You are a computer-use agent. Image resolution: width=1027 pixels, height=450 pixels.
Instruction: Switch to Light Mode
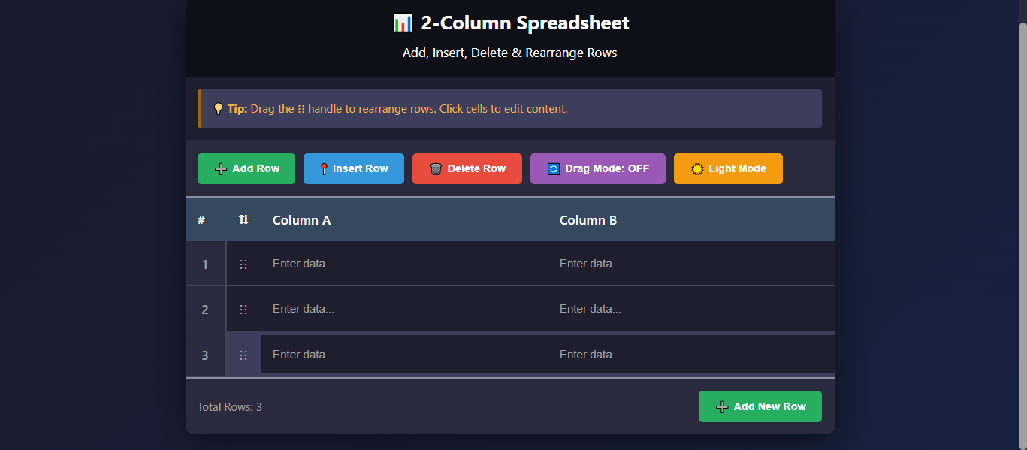(727, 169)
